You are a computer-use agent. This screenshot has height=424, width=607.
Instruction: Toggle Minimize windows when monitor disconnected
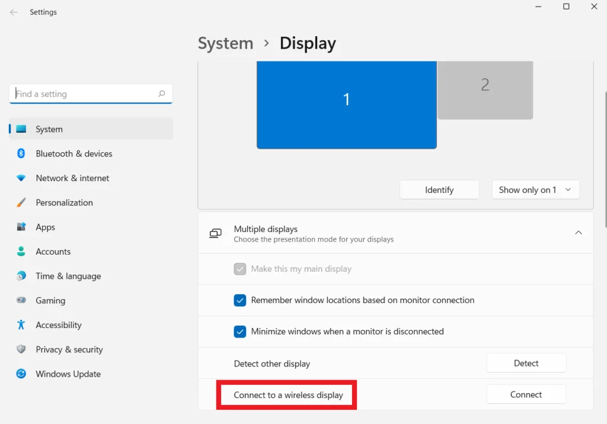click(x=240, y=332)
